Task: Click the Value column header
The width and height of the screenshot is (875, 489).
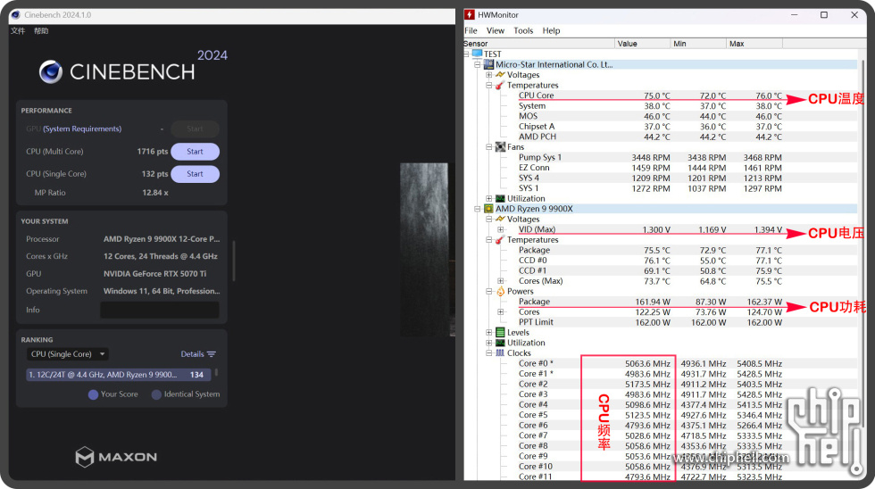Action: point(643,44)
